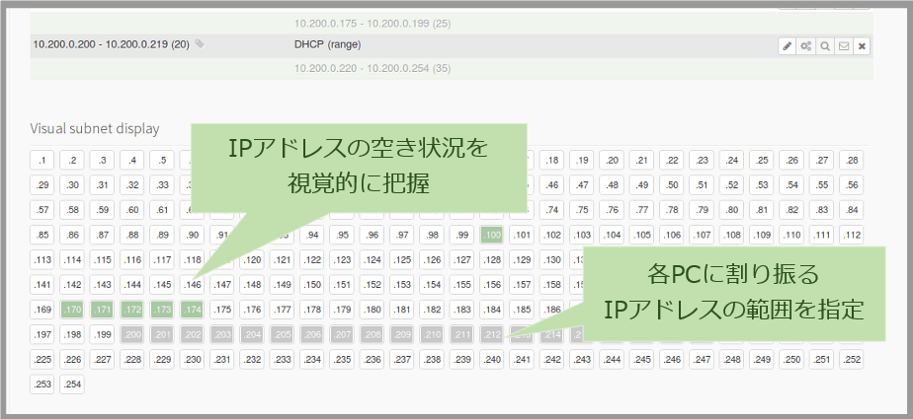Click the tag icon beside the 10.200.0.200 range
913x419 pixels.
[200, 44]
